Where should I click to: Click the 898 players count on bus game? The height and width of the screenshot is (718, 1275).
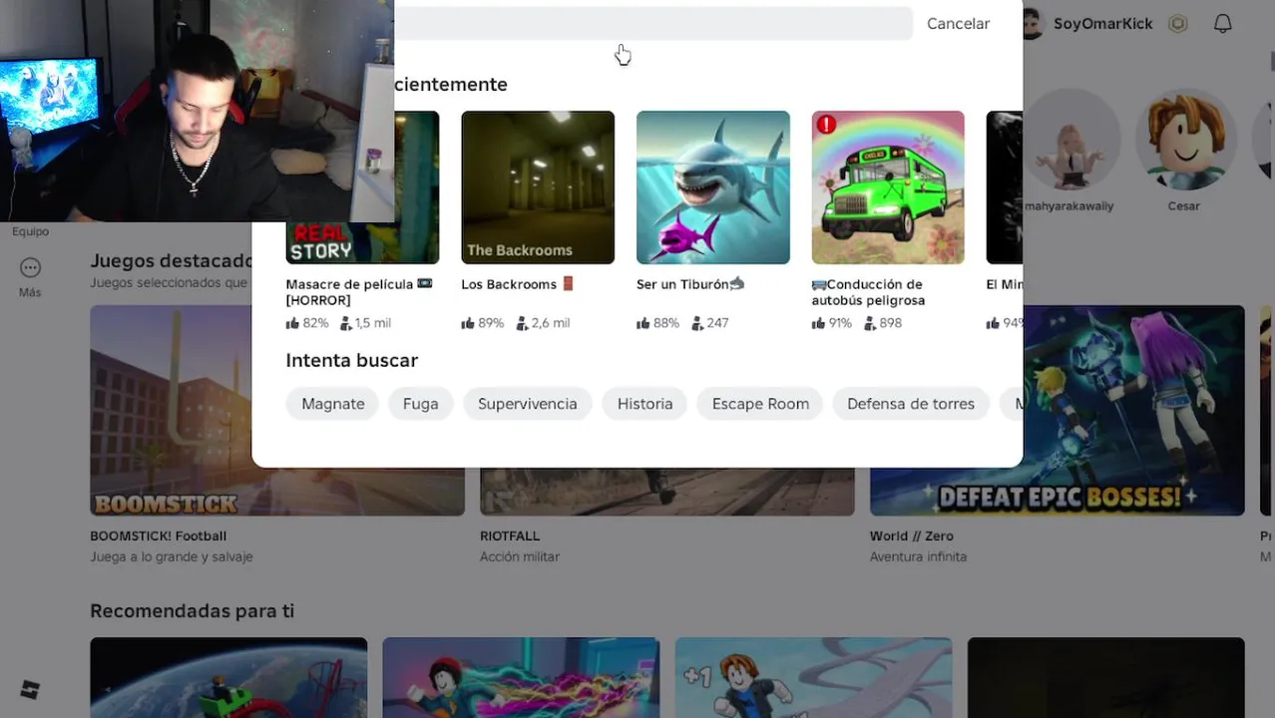(x=882, y=323)
